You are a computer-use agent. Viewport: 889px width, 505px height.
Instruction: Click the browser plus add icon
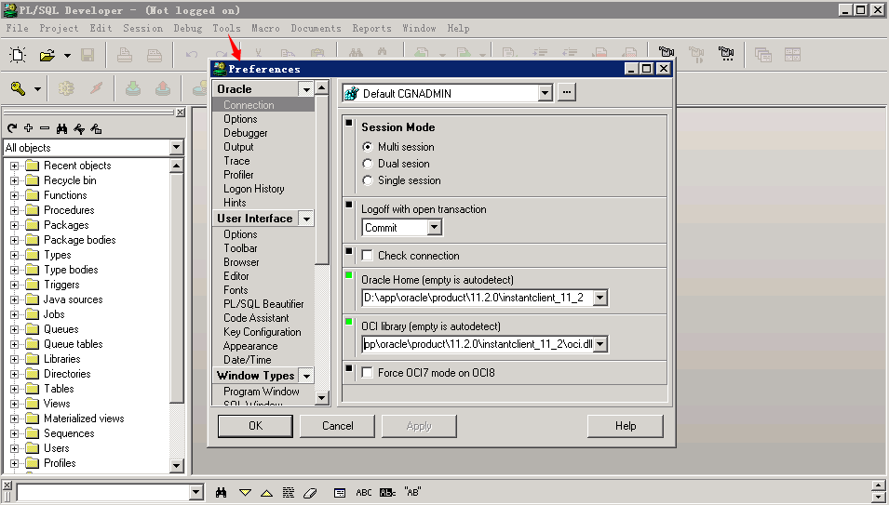[x=28, y=128]
